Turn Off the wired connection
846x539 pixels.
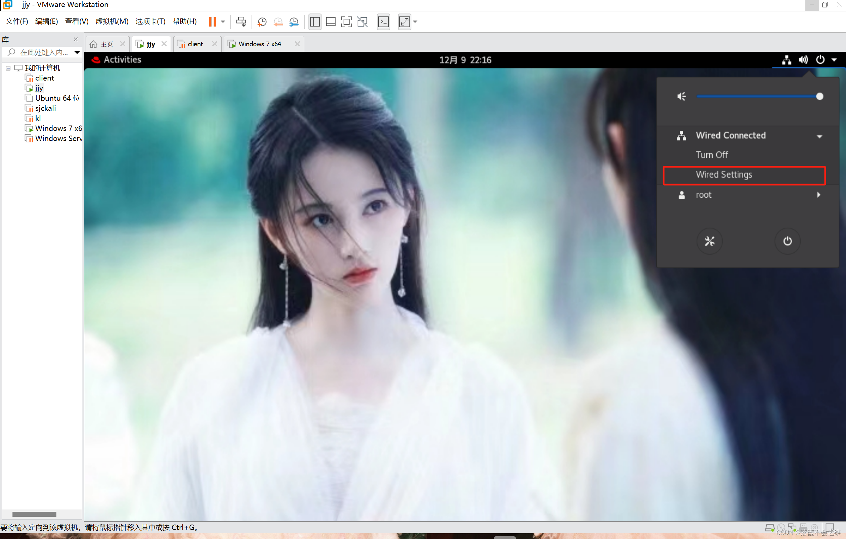(712, 155)
